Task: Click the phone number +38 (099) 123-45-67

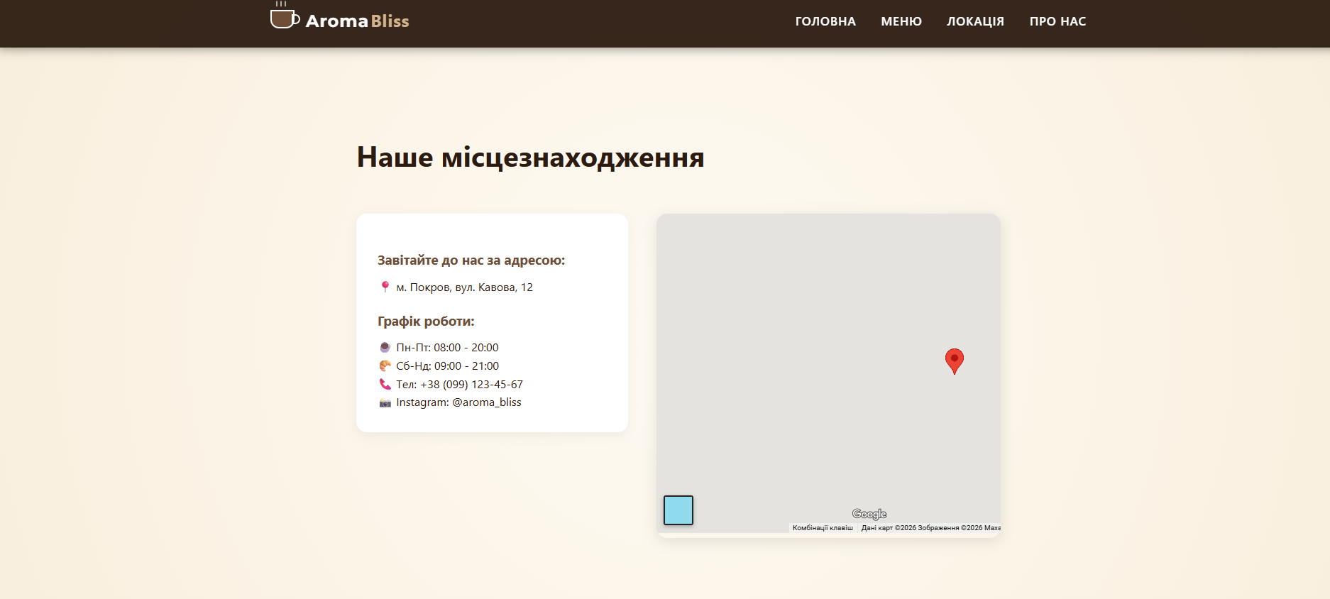Action: pyautogui.click(x=471, y=385)
